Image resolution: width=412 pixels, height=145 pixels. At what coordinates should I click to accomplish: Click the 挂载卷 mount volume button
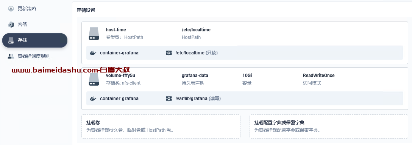pos(161,126)
